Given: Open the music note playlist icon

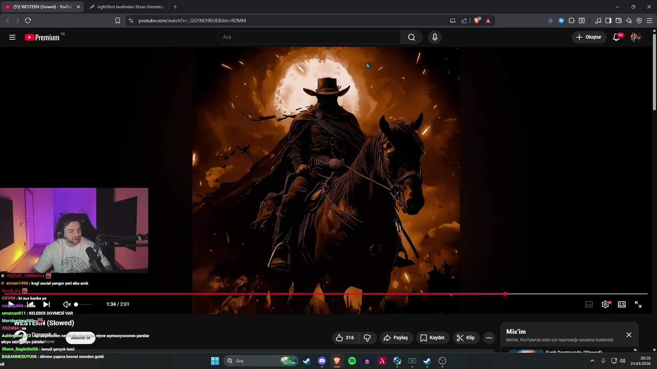Looking at the screenshot, I should (598, 20).
